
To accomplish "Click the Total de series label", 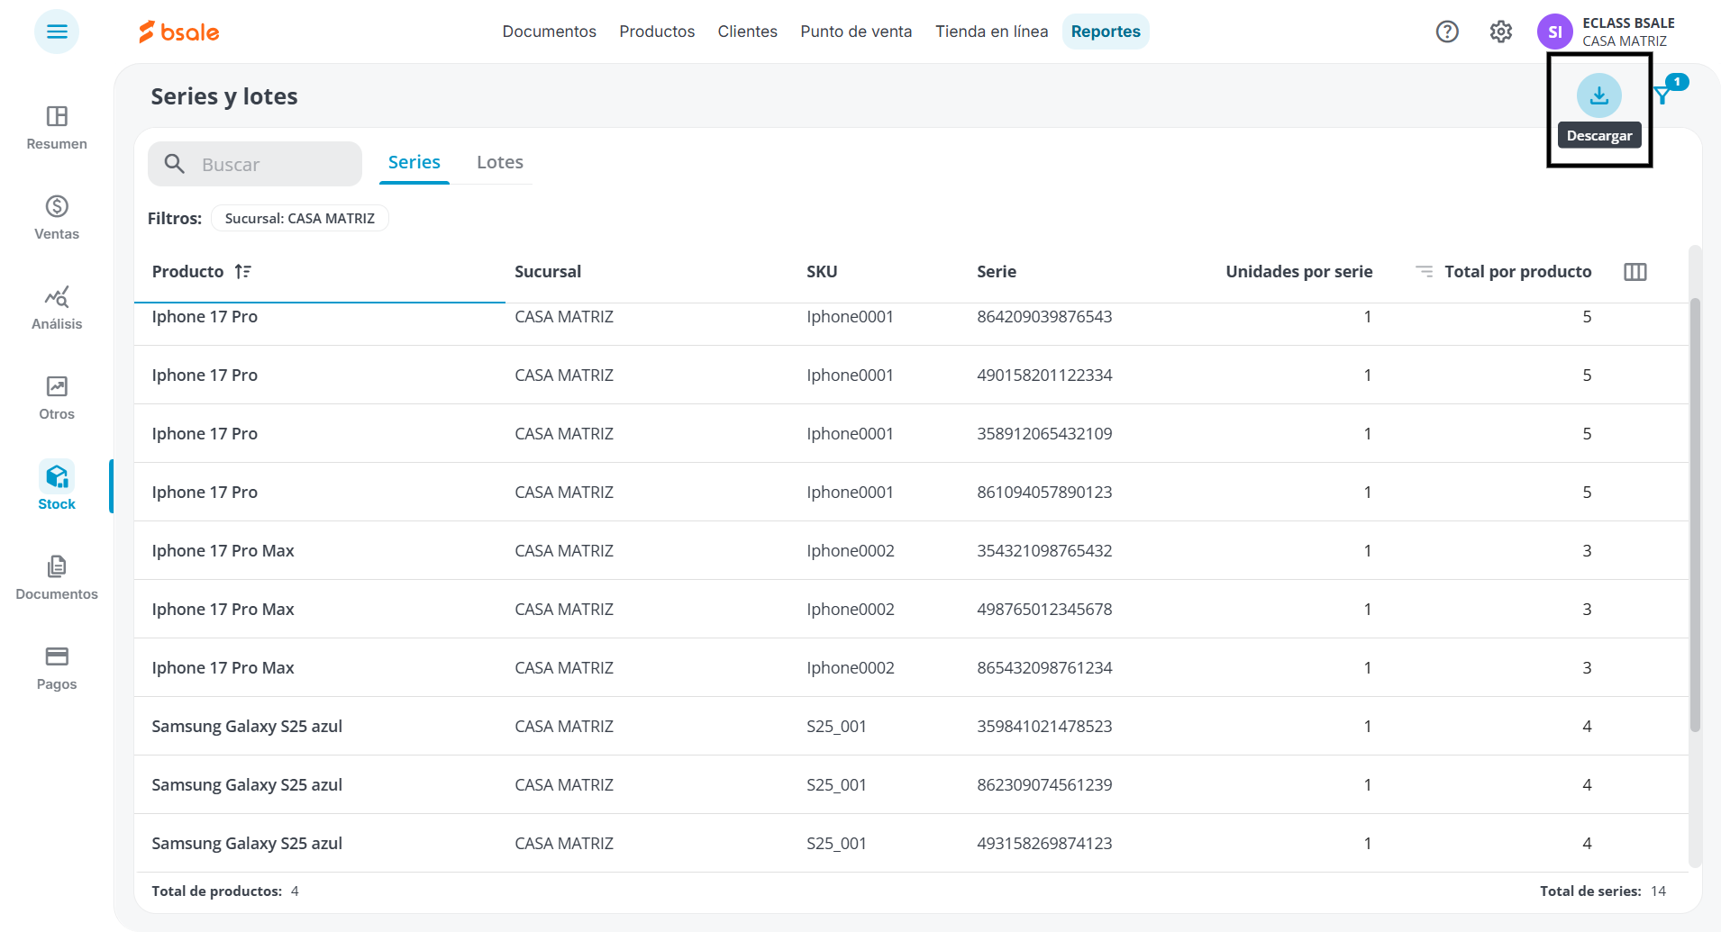I will coord(1590,891).
